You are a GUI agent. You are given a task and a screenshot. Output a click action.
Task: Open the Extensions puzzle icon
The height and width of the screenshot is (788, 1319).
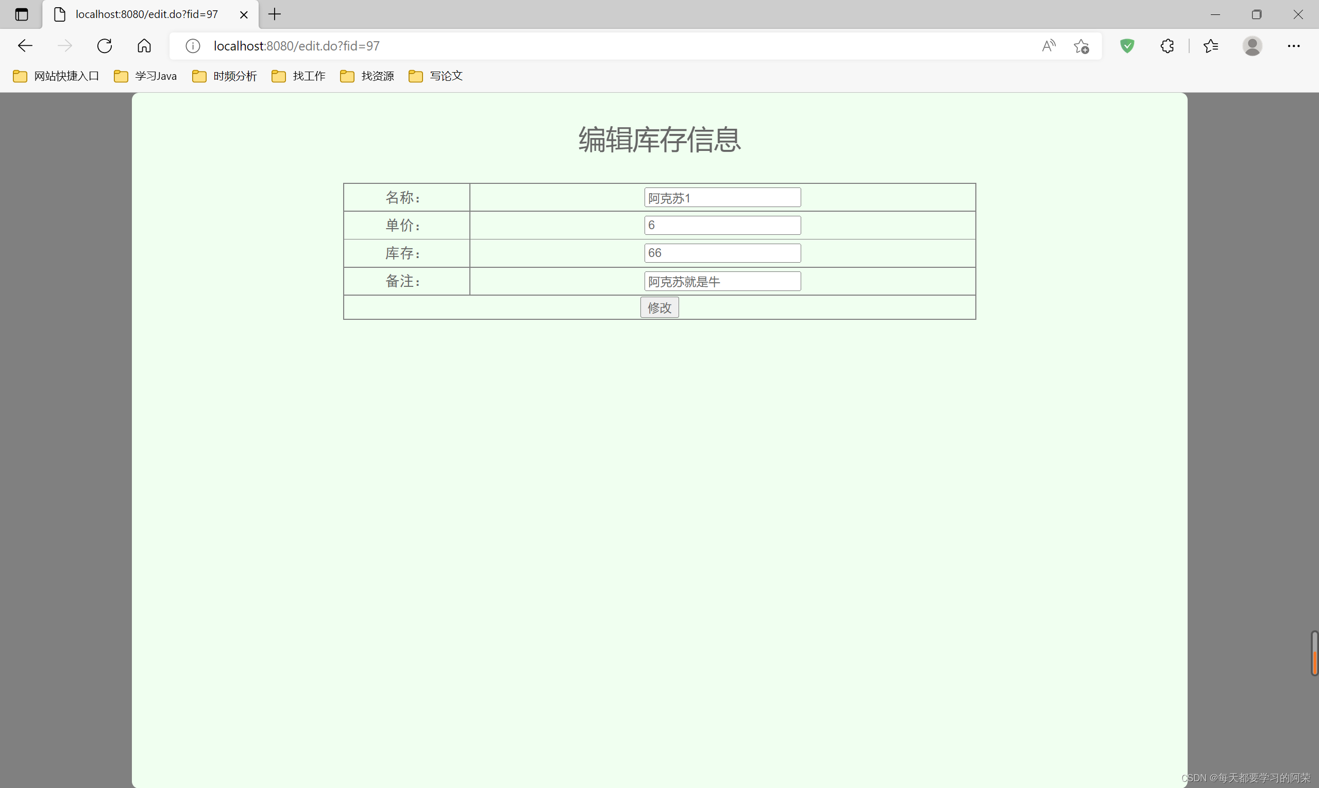coord(1167,46)
